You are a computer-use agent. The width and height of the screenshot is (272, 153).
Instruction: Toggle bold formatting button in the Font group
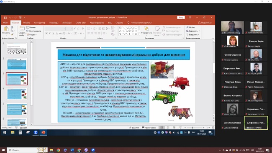tap(46, 33)
